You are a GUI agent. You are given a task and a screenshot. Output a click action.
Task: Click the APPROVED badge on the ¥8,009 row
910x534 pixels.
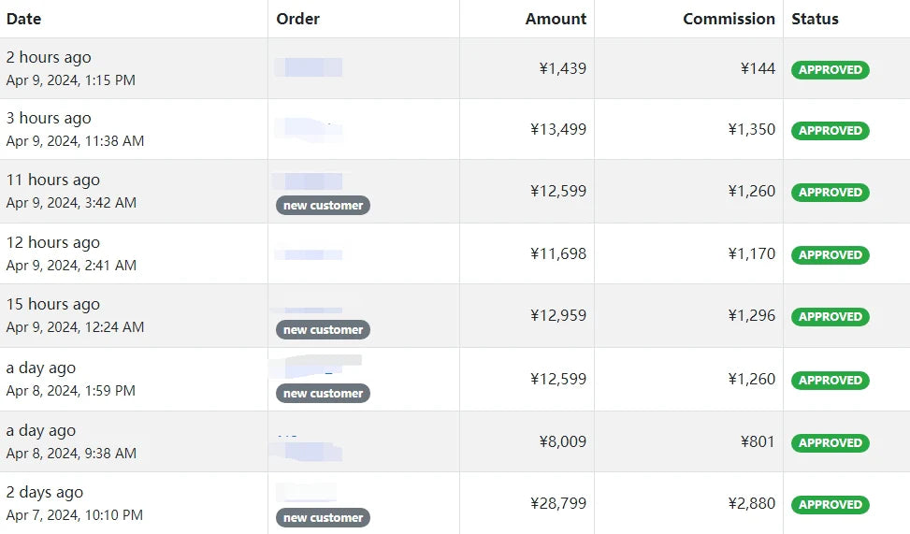(830, 442)
